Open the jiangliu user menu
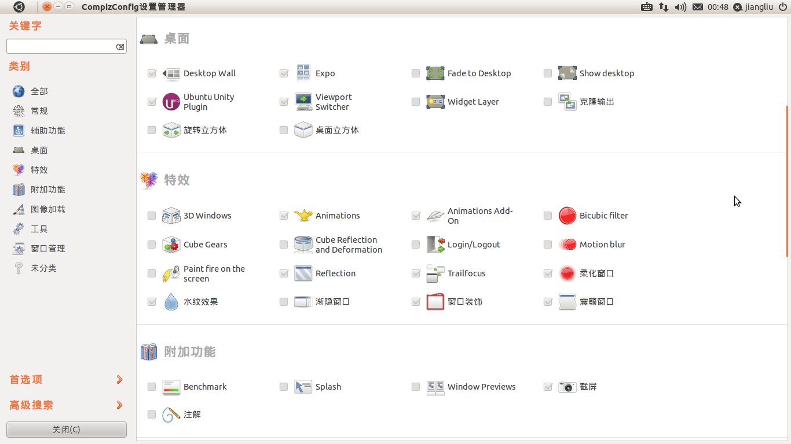Screen dimensions: 791x444 coord(753,7)
